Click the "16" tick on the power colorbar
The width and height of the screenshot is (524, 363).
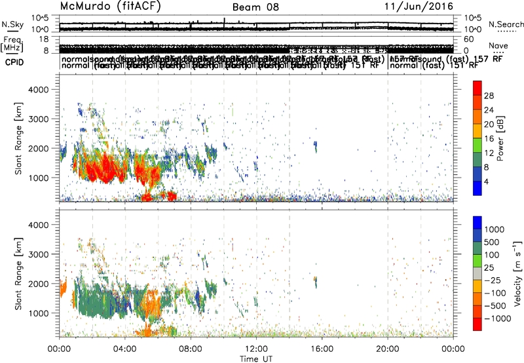point(489,138)
